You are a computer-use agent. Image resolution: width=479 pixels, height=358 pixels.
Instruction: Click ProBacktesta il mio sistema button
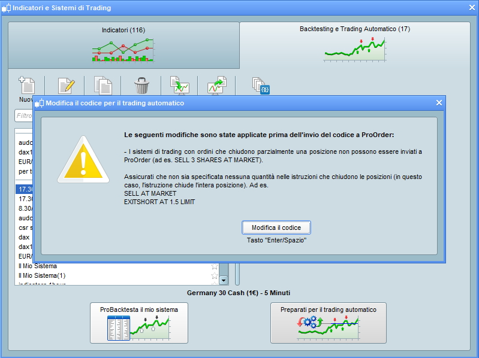coord(139,323)
